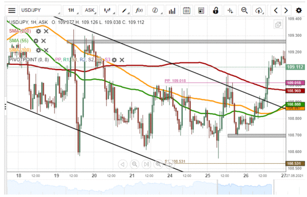This screenshot has width=307, height=197.
Task: Shift chart to previous period arrow
Action: point(276,10)
